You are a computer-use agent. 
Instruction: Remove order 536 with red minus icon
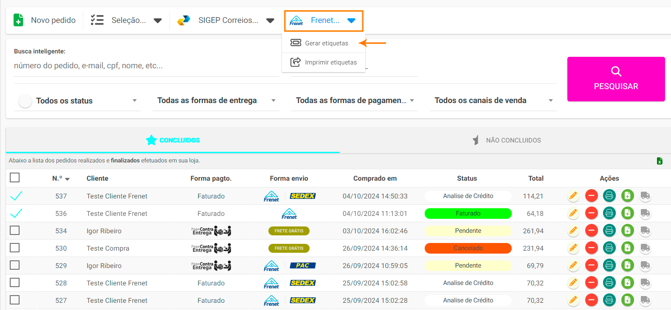592,213
